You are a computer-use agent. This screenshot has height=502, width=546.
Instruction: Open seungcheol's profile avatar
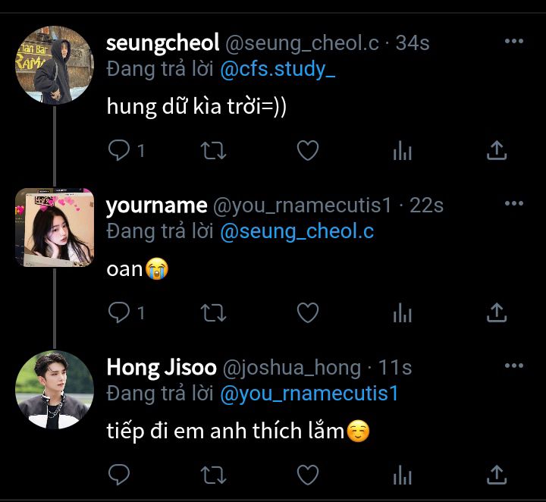(x=54, y=64)
